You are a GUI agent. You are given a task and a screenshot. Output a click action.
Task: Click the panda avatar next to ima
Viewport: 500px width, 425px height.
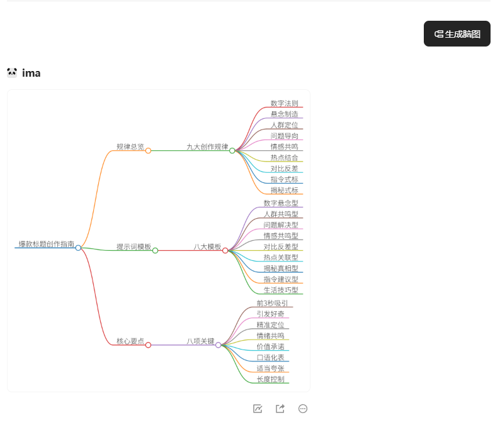coord(12,72)
